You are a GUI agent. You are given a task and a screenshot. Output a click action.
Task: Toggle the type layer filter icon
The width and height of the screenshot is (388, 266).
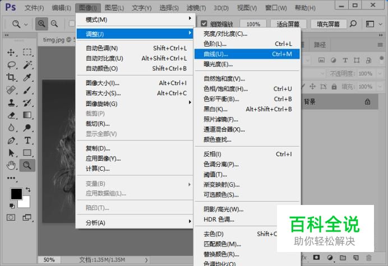[345, 60]
